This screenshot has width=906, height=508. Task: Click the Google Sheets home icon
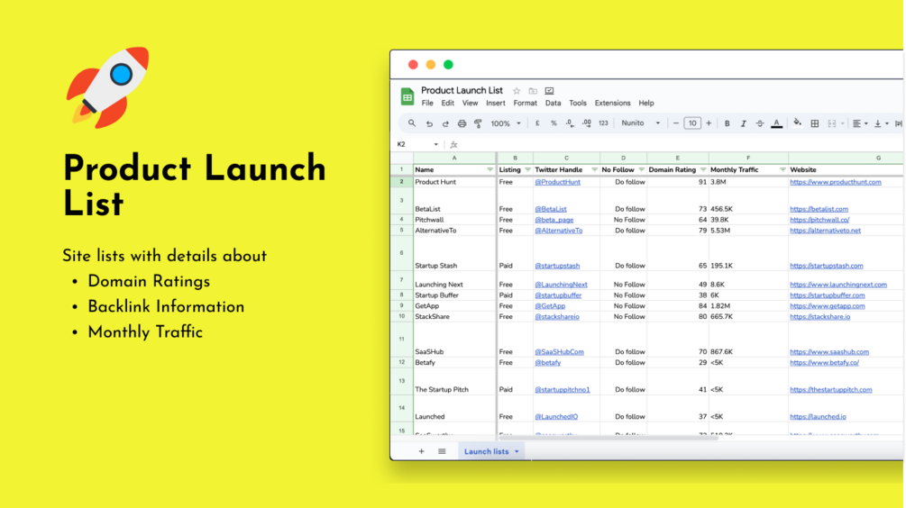(407, 96)
